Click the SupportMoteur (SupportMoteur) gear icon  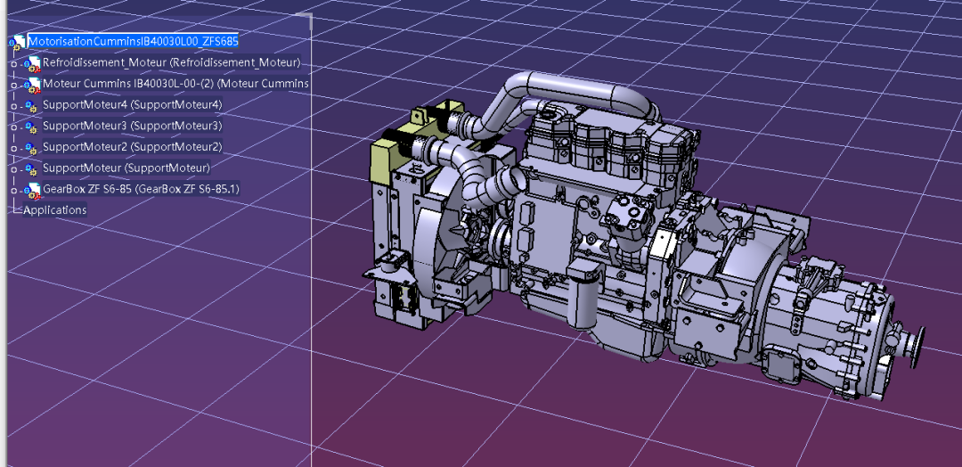click(30, 168)
